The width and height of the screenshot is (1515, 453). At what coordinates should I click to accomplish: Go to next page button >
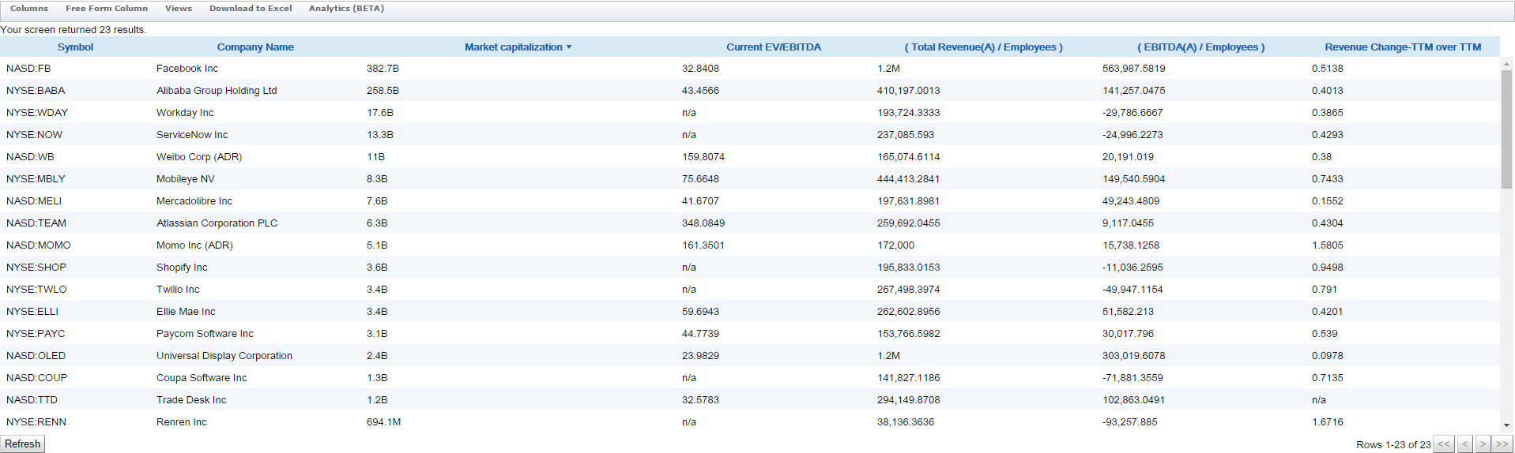pyautogui.click(x=1483, y=444)
